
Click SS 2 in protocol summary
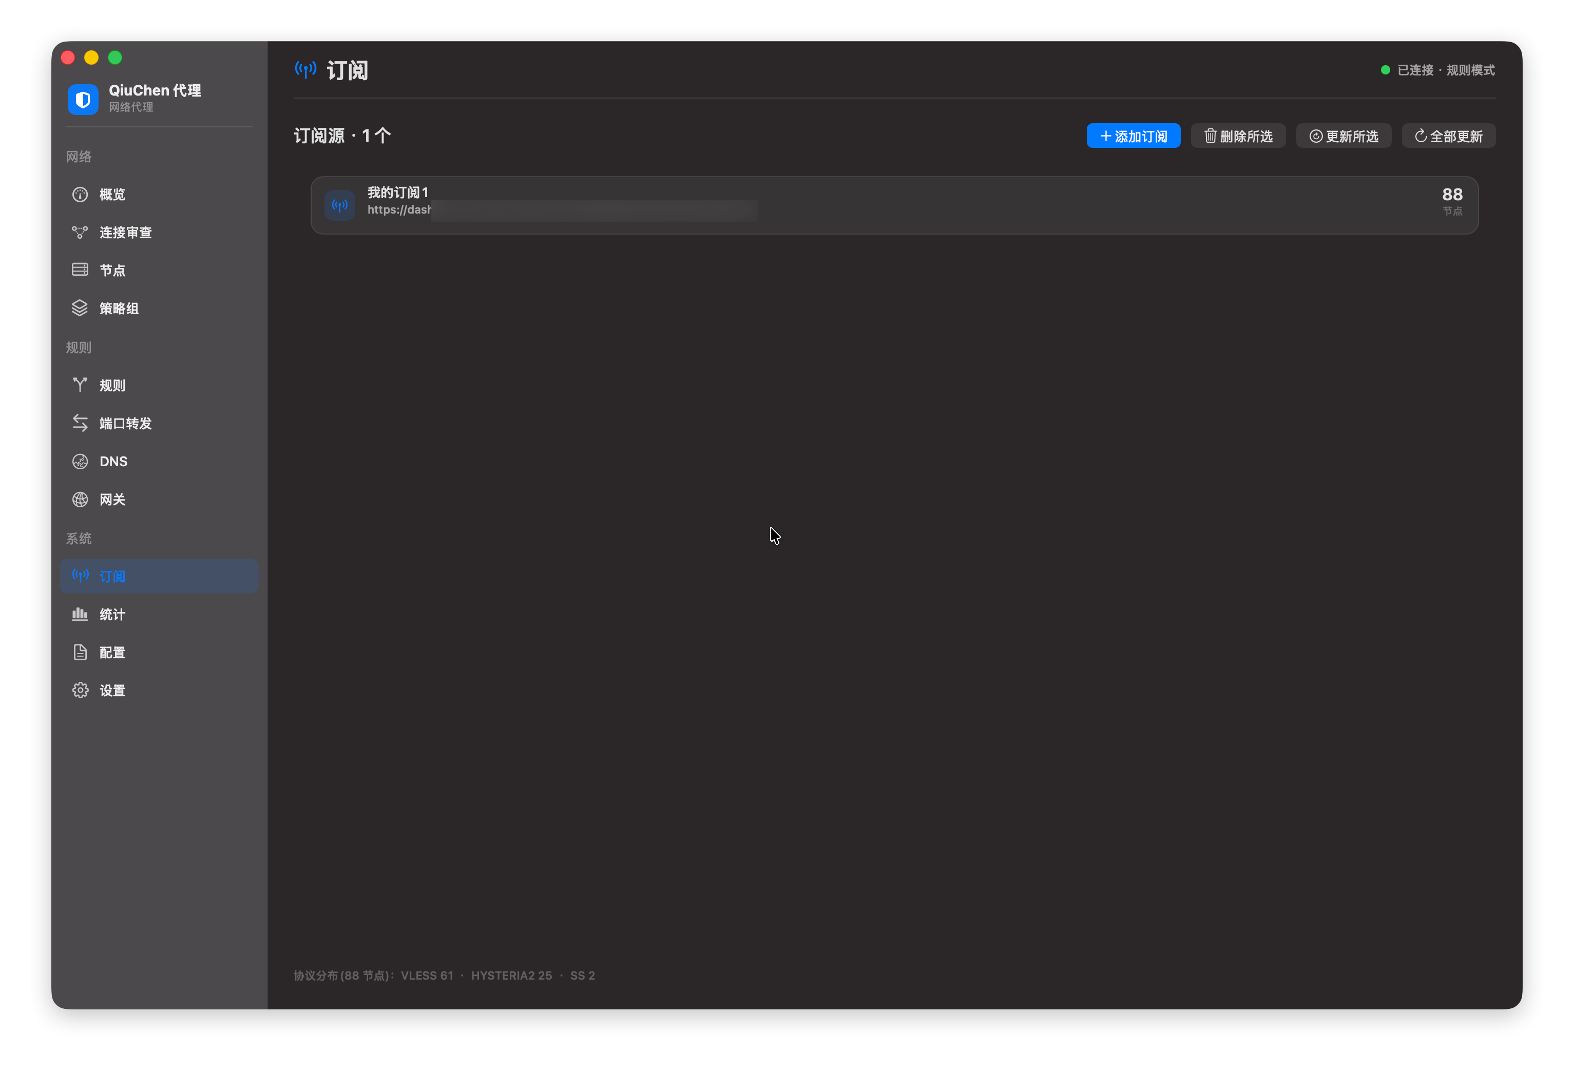pos(583,976)
